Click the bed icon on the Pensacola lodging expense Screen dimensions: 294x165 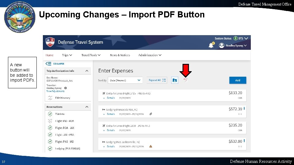(104, 109)
